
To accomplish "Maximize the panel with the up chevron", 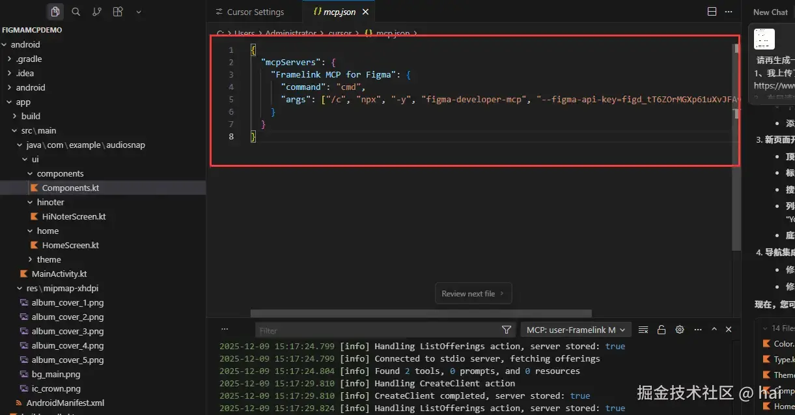I will coord(714,330).
